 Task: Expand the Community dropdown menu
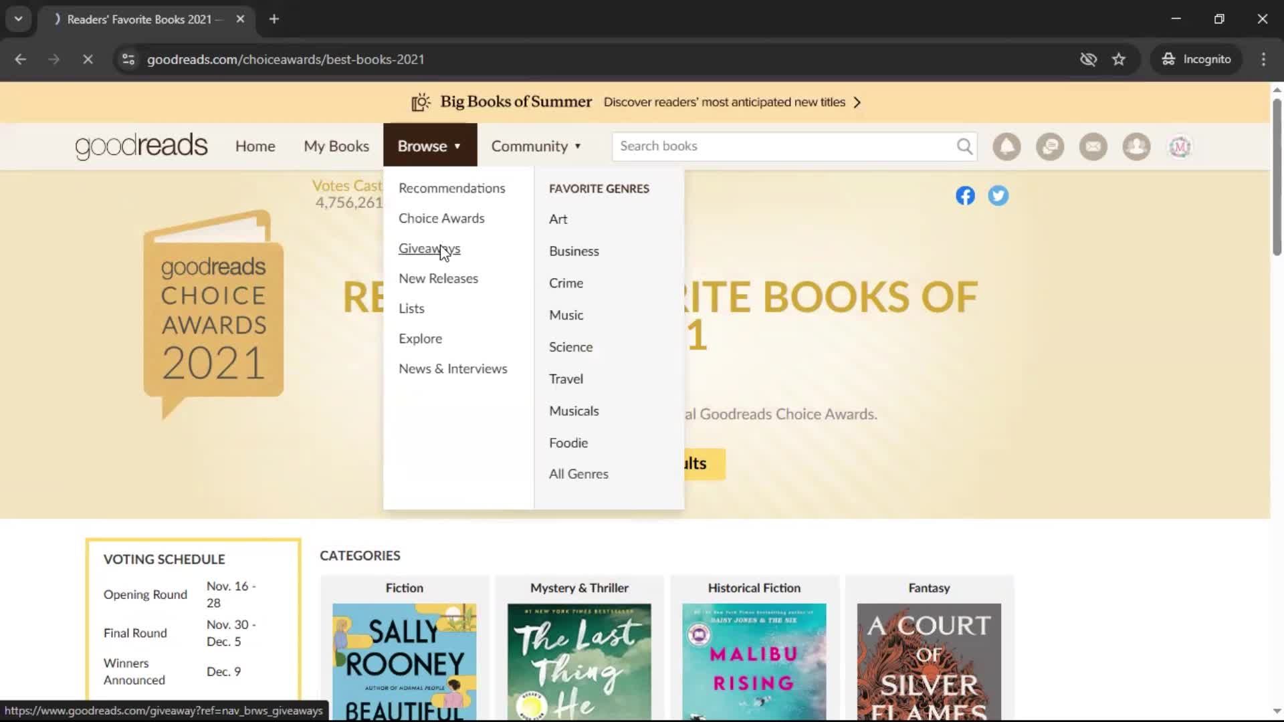(x=536, y=146)
